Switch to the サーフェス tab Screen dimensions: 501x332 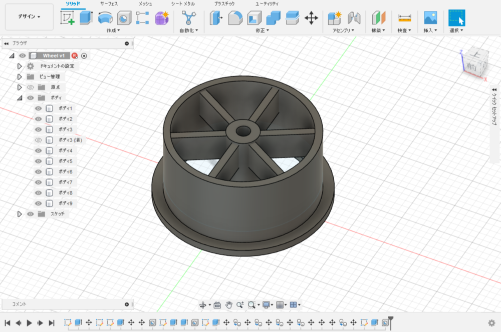pyautogui.click(x=109, y=3)
